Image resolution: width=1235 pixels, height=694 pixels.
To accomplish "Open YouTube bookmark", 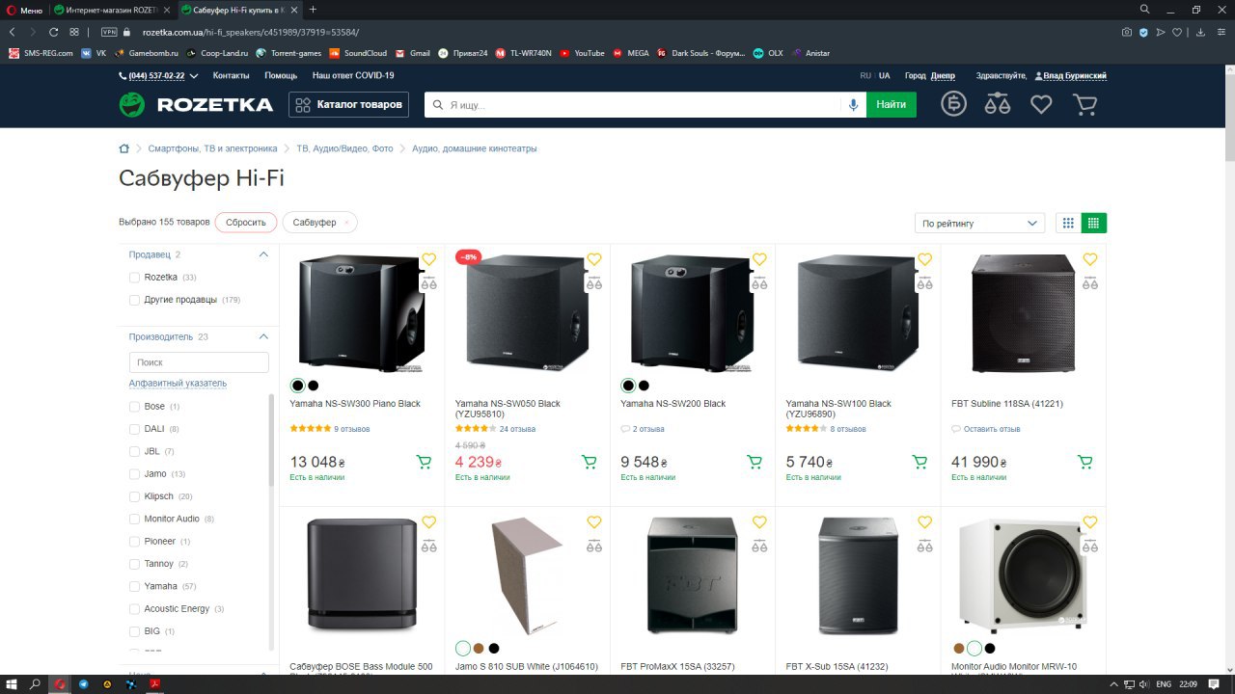I will [582, 53].
